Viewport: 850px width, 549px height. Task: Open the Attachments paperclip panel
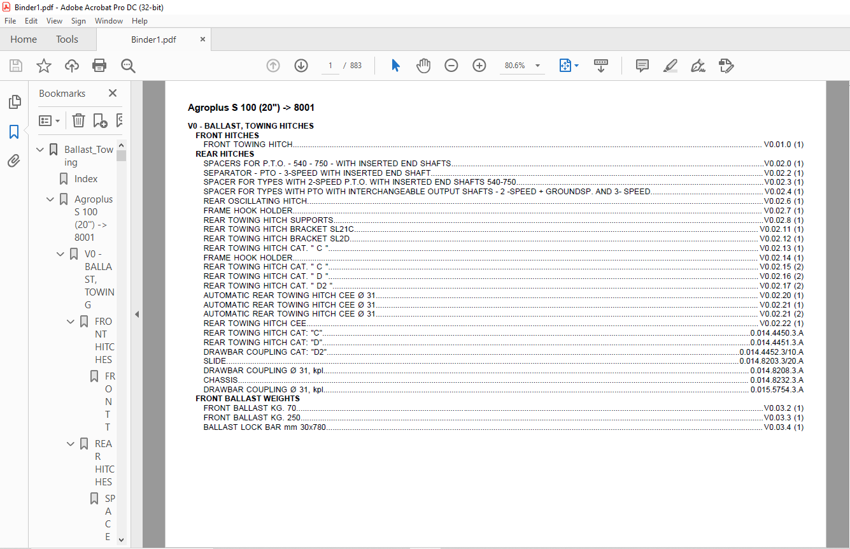(x=14, y=160)
